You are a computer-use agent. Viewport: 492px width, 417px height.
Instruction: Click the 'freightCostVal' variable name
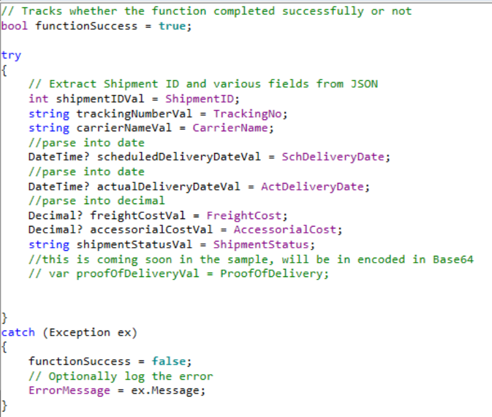[138, 215]
